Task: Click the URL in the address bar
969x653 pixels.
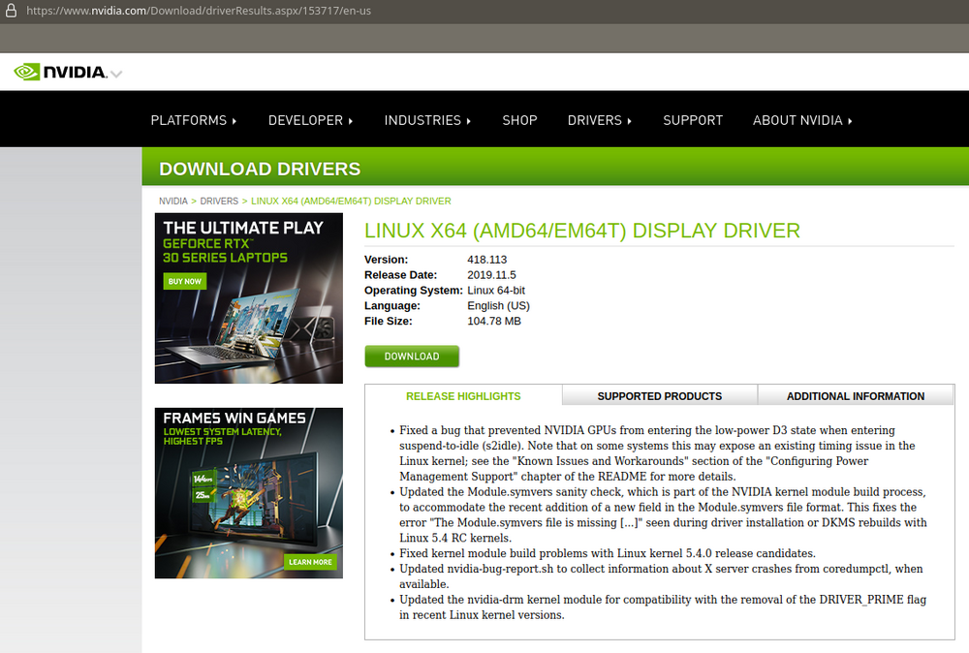Action: point(199,11)
